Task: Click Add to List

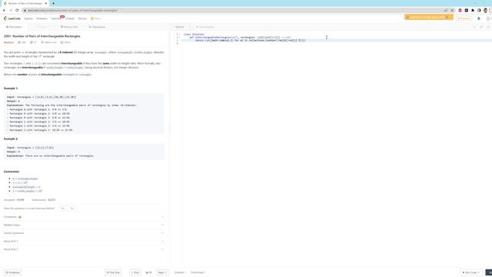Action: (48, 42)
